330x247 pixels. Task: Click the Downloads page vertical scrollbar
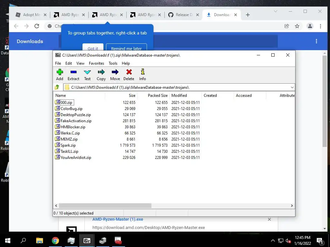coord(325,101)
